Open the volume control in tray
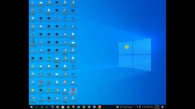 145,107
